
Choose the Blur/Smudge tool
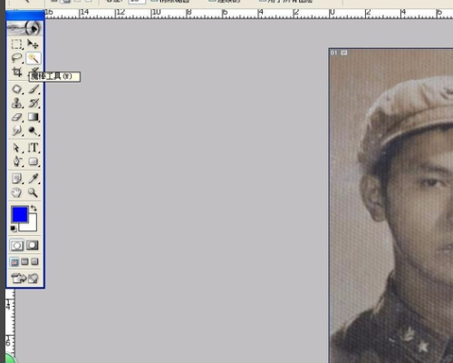16,131
